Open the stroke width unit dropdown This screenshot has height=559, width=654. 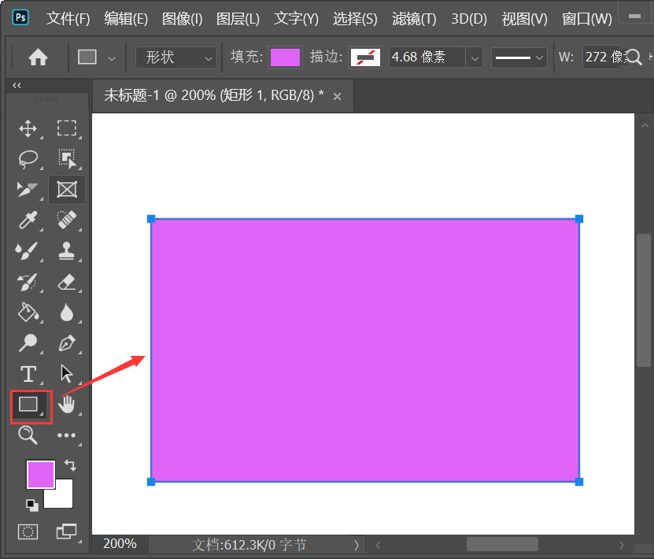(x=474, y=57)
